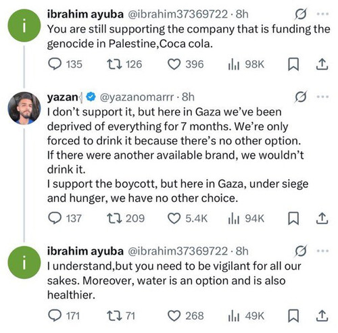Open @yazanomarrr profile handle link
The width and height of the screenshot is (338, 333).
pos(137,97)
